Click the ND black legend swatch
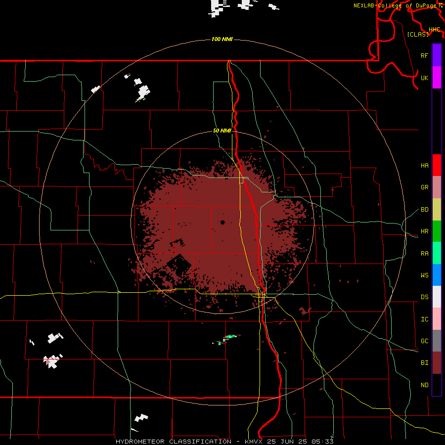Screen dimensions: 445x445 (437, 385)
